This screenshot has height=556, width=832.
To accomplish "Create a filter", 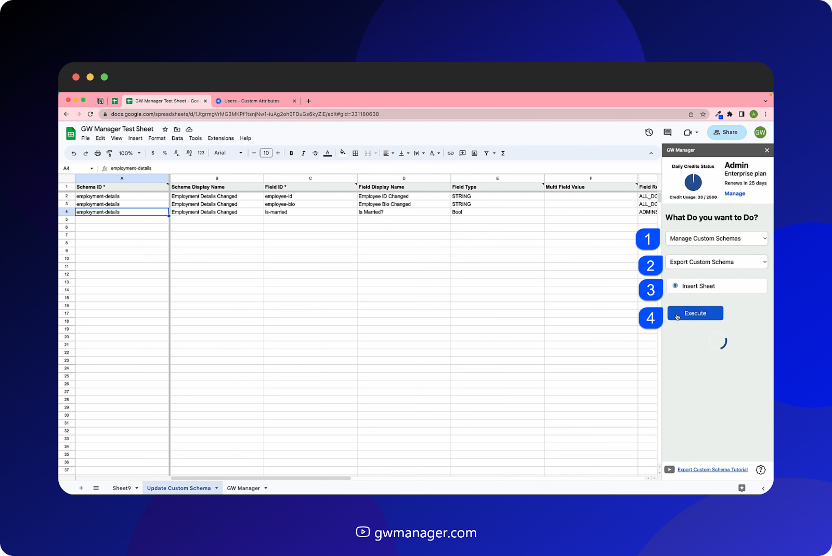I will pos(486,153).
